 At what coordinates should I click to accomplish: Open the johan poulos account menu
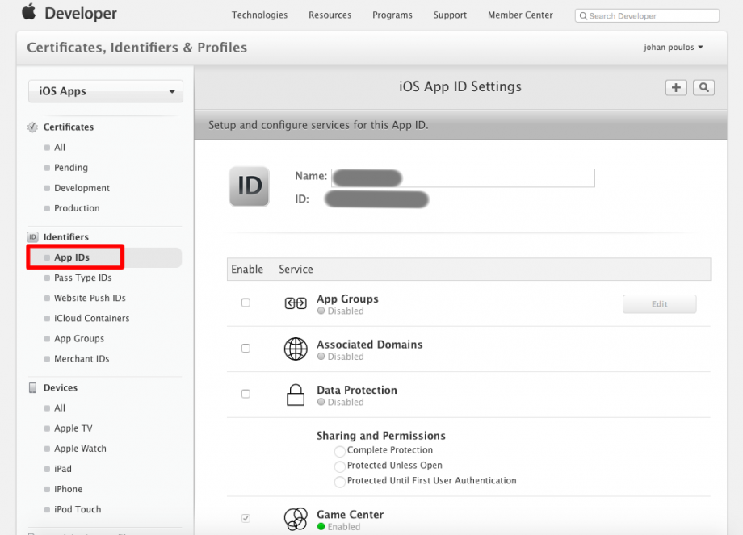tap(674, 48)
